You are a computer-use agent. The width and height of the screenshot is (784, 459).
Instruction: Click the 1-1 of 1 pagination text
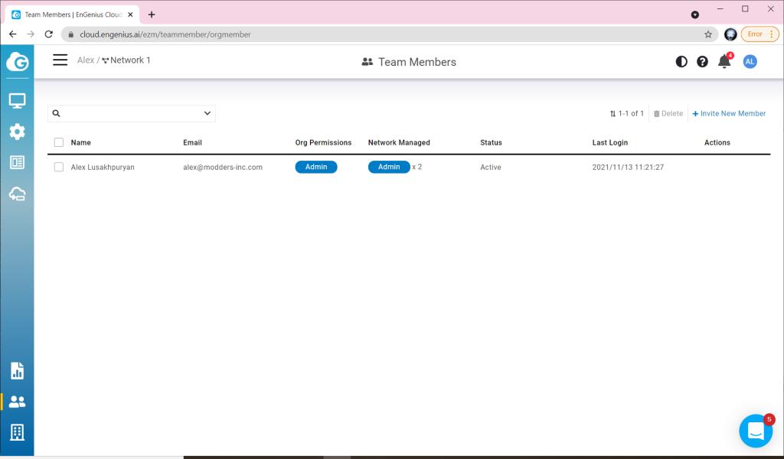pyautogui.click(x=631, y=114)
